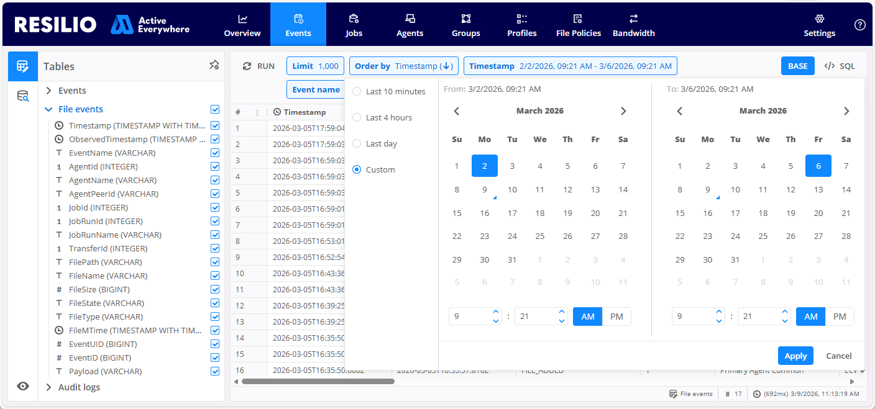Select the tables view sidebar icon
Image resolution: width=875 pixels, height=409 pixels.
pyautogui.click(x=23, y=66)
